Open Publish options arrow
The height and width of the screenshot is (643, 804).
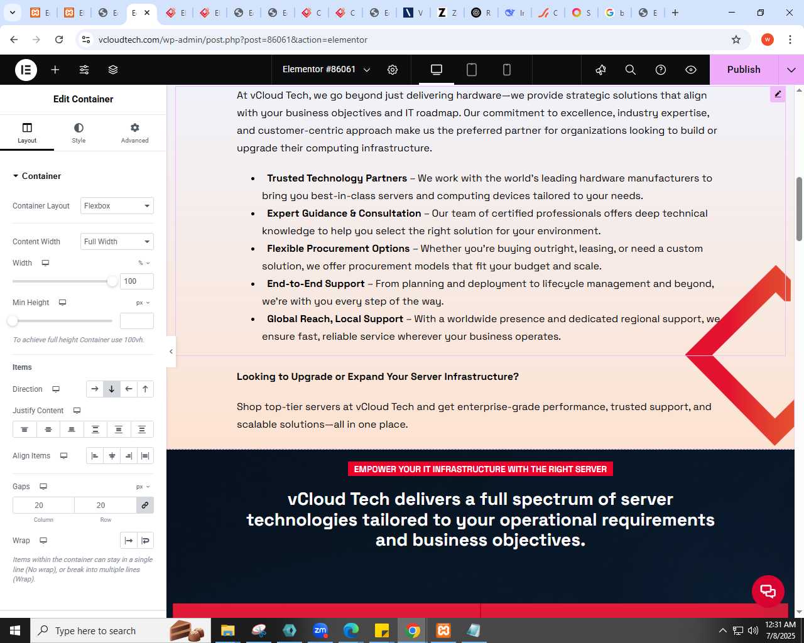pos(791,70)
